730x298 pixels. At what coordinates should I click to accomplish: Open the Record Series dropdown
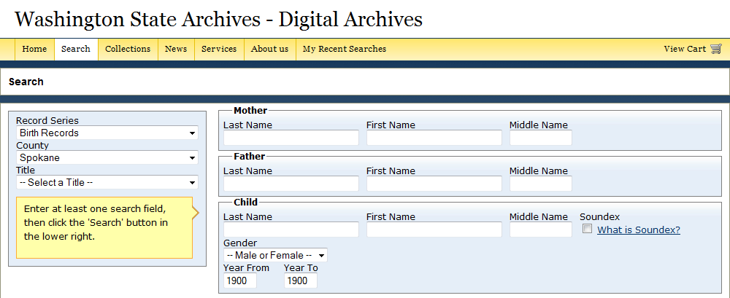pos(107,133)
